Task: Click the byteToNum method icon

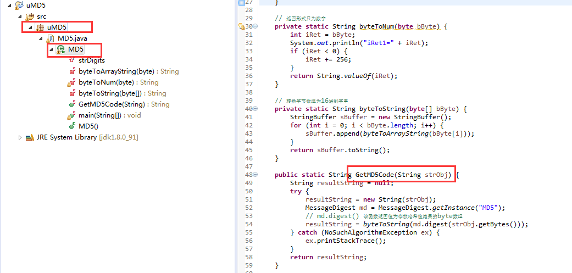Action: (x=71, y=83)
